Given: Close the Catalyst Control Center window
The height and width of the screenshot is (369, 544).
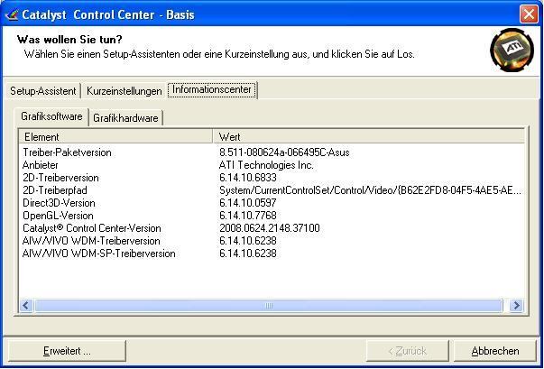Looking at the screenshot, I should [x=529, y=14].
